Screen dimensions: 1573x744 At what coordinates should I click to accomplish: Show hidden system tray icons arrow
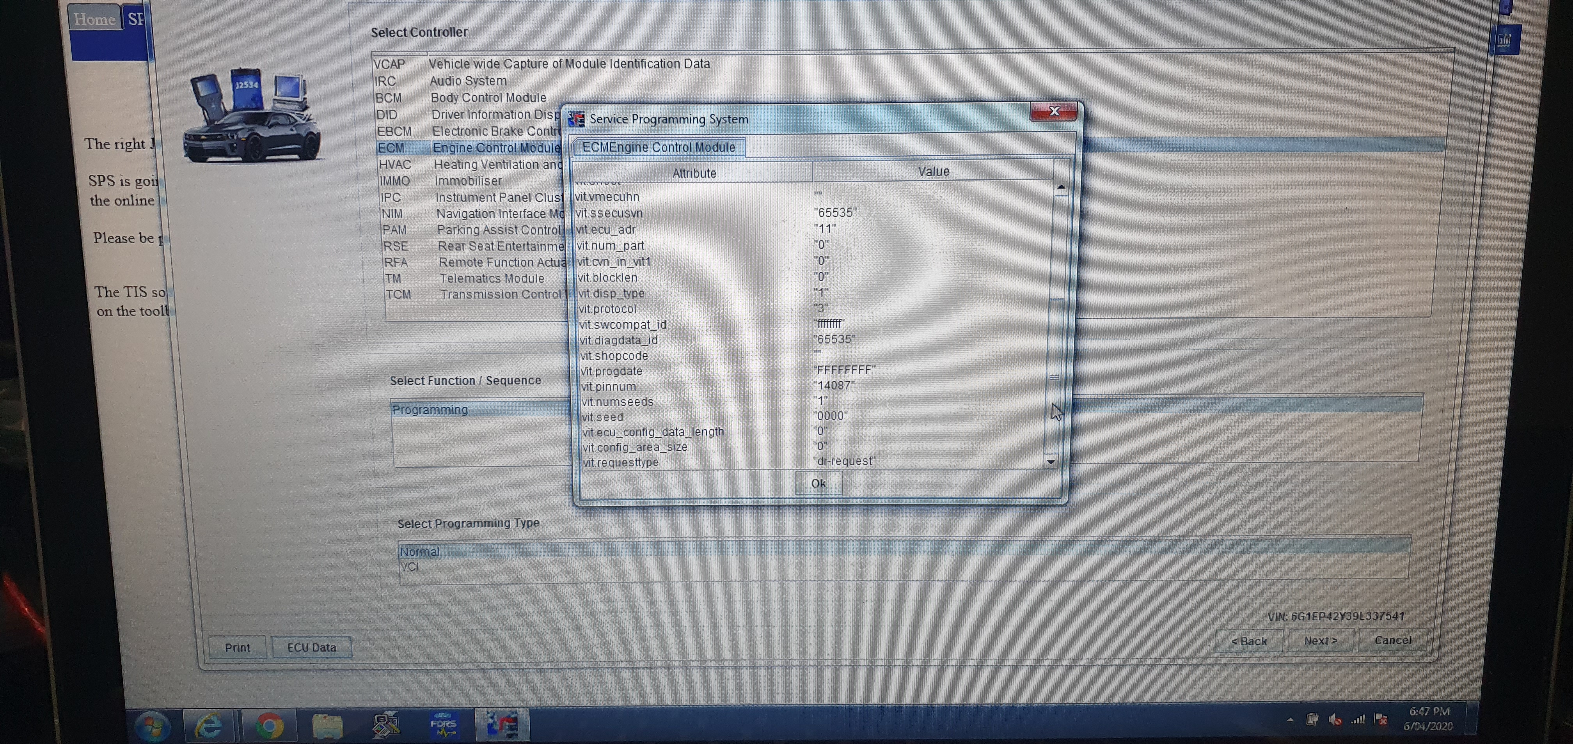(1290, 720)
